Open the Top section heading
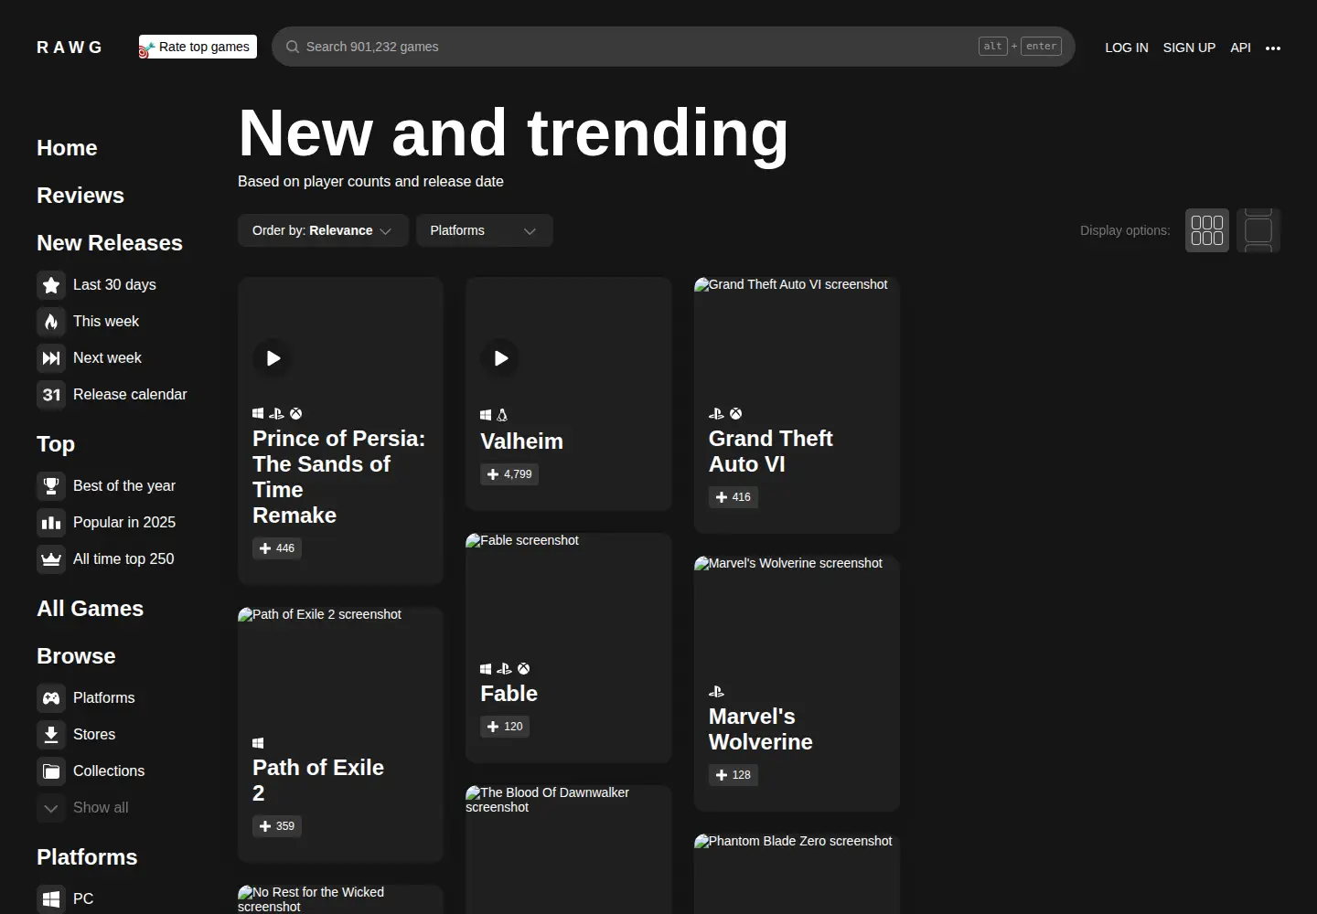Viewport: 1317px width, 914px height. [x=56, y=444]
